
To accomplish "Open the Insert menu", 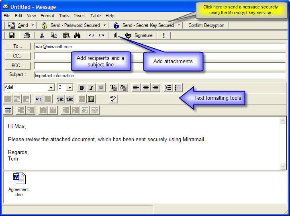I will tap(80, 16).
